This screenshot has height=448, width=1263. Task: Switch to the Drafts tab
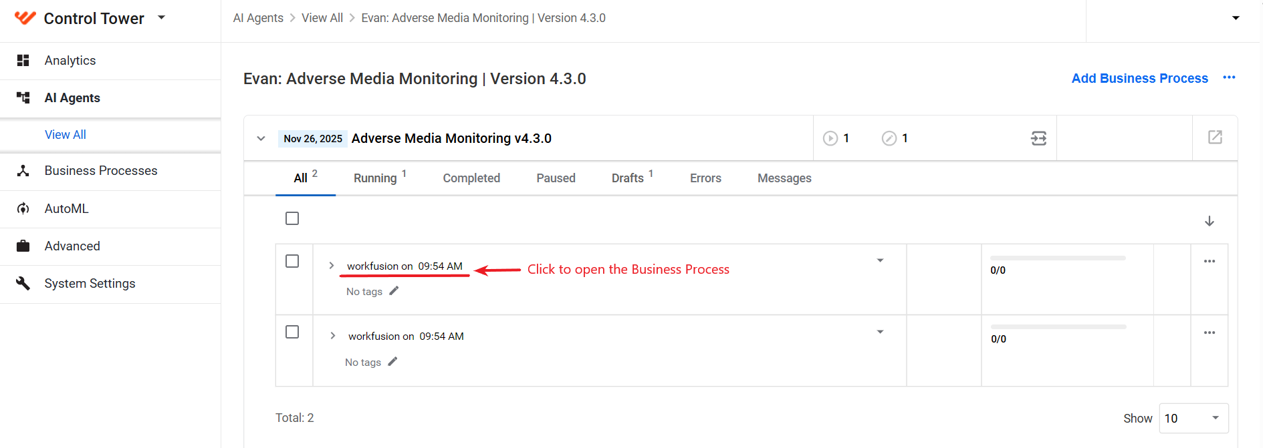[x=632, y=178]
